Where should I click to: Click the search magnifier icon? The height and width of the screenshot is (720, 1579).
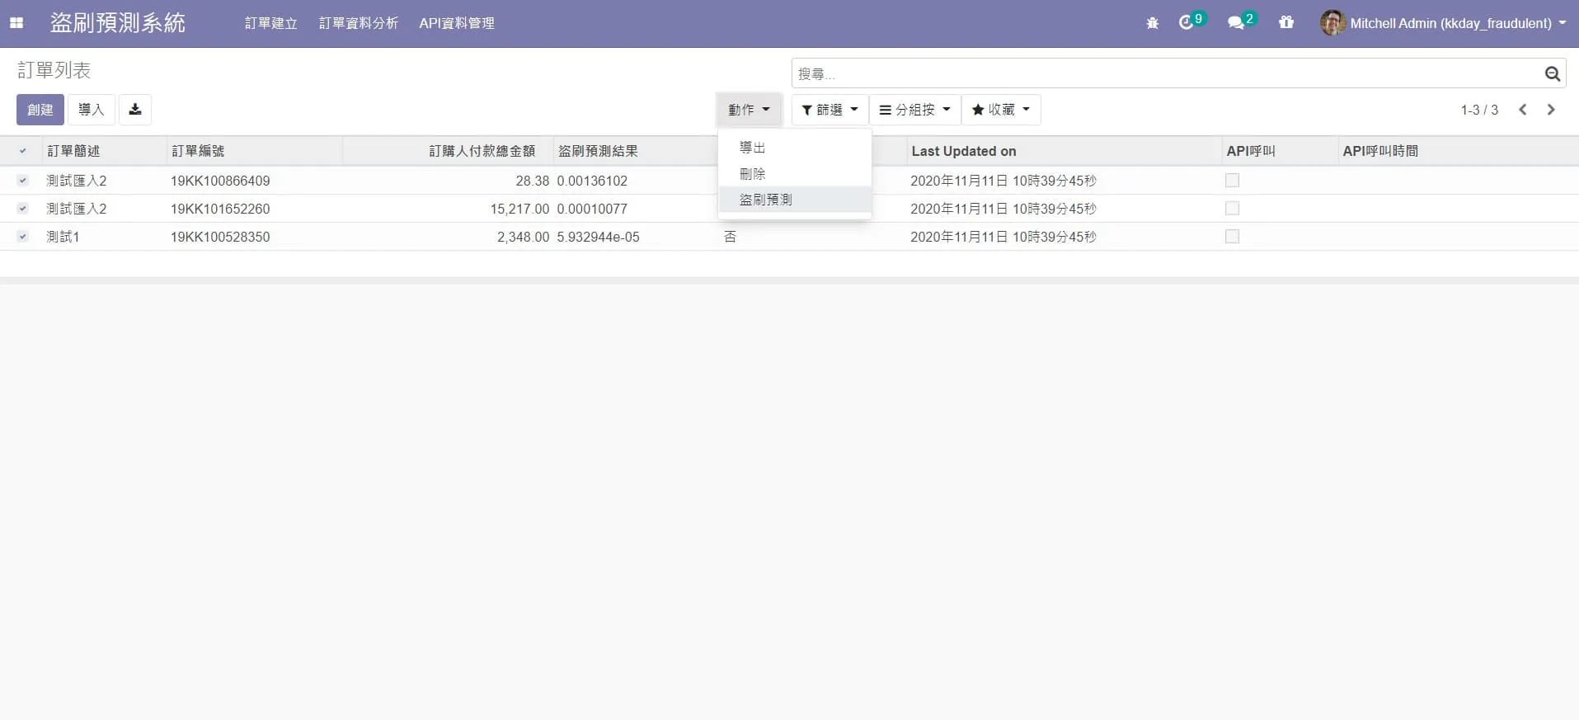[1552, 74]
